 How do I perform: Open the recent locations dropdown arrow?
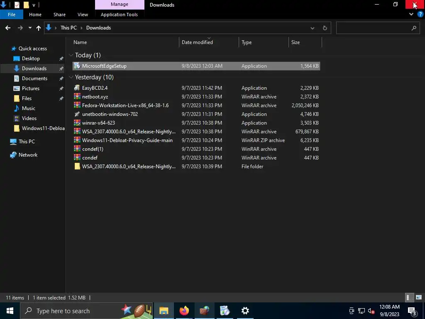click(x=30, y=28)
